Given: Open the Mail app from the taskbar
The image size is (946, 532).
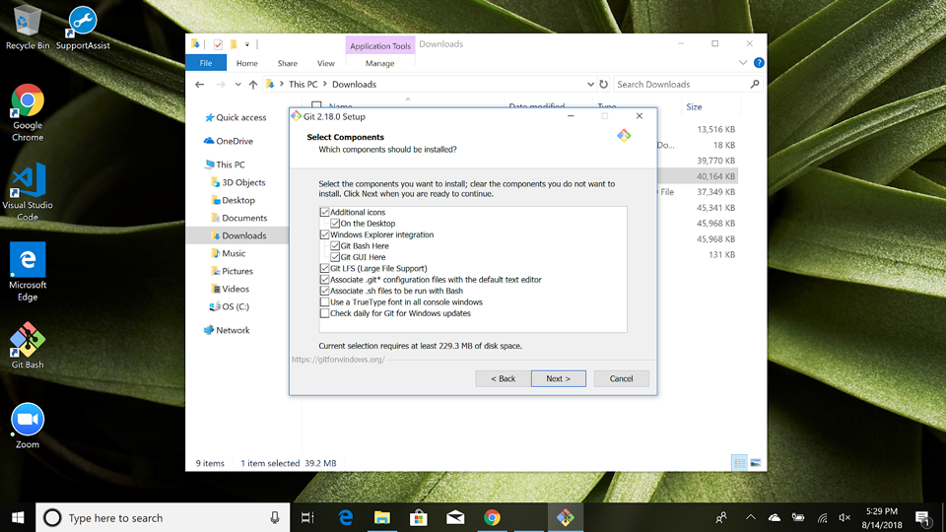Looking at the screenshot, I should tap(455, 517).
